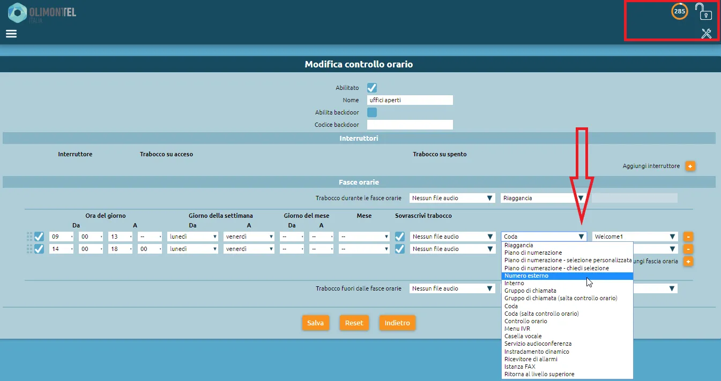Screen dimensions: 721x381
Task: Uncheck the Abilitato checkbox
Action: pos(371,88)
